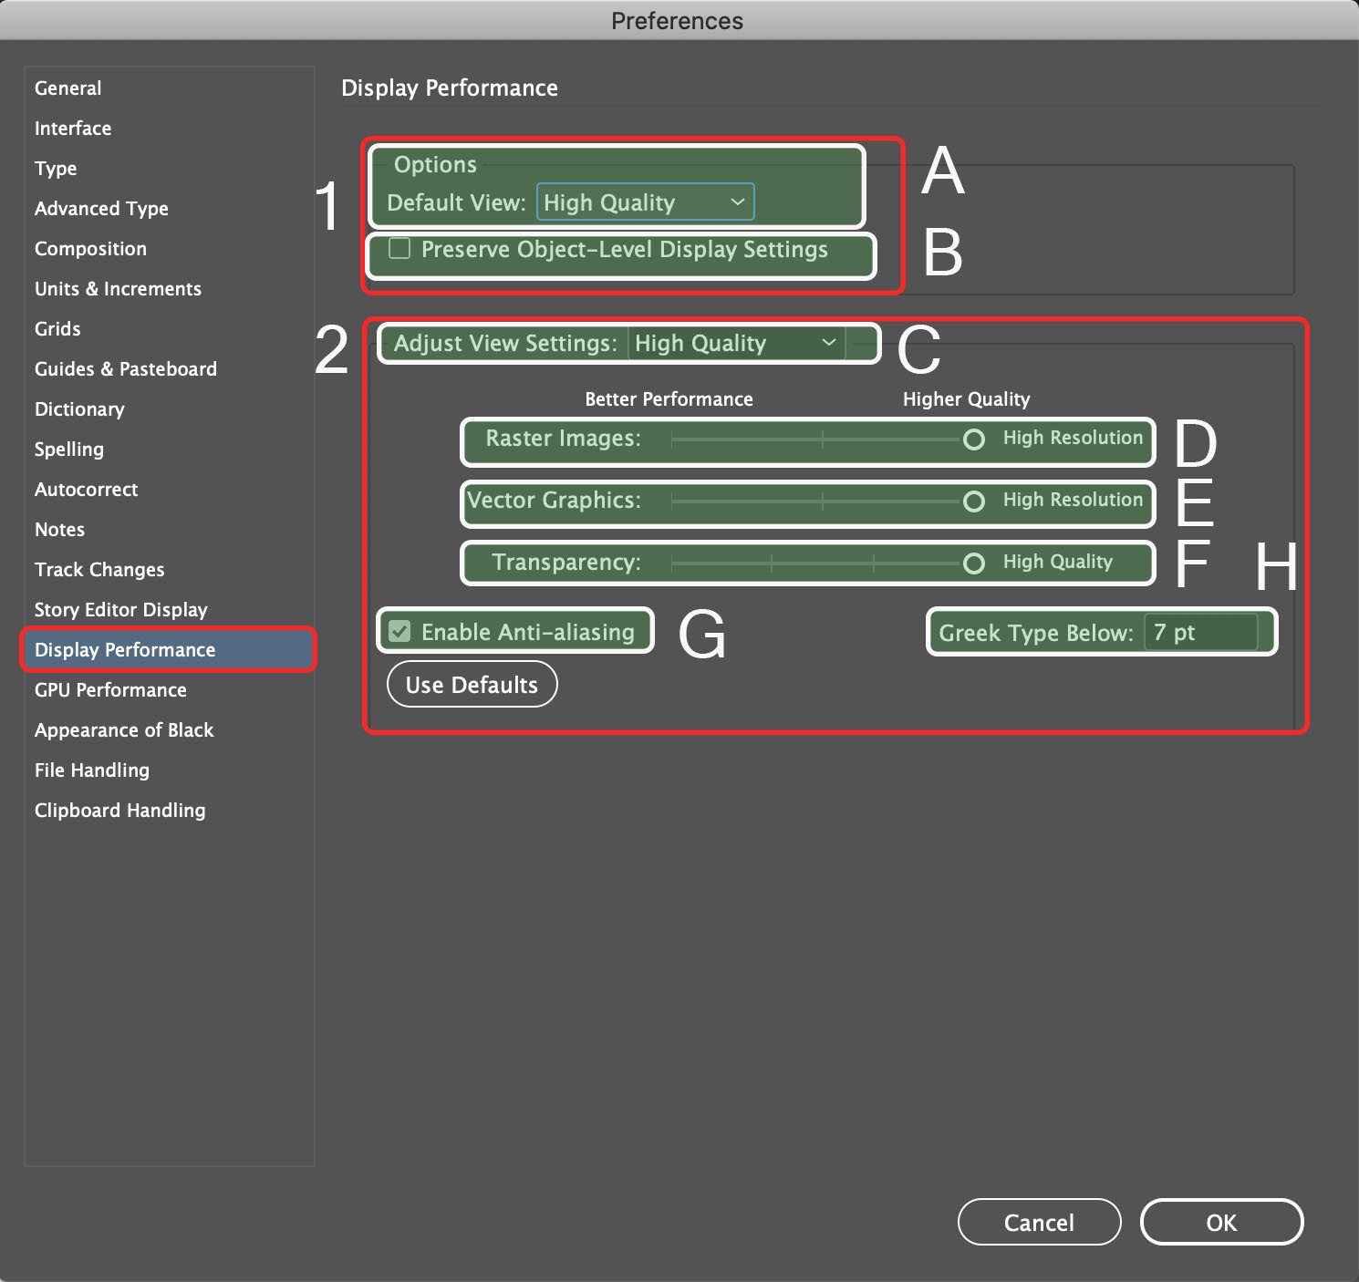Click the Greek Type Below field

(1199, 633)
